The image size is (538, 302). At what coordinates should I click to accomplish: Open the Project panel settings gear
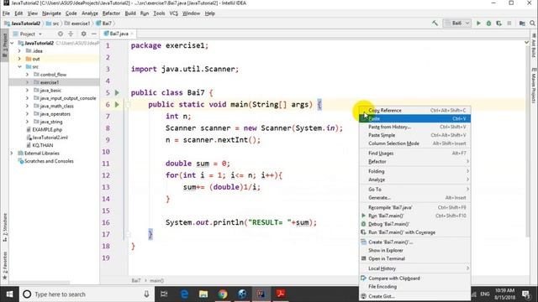pyautogui.click(x=83, y=34)
